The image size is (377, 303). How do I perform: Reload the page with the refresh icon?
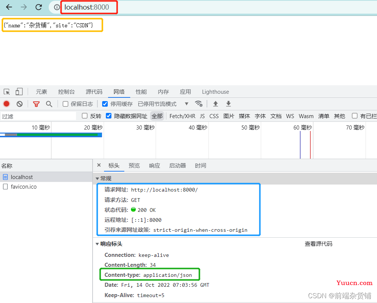coord(39,7)
